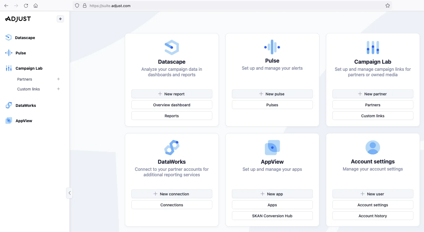Click the DataWorks card logo icon

click(172, 148)
